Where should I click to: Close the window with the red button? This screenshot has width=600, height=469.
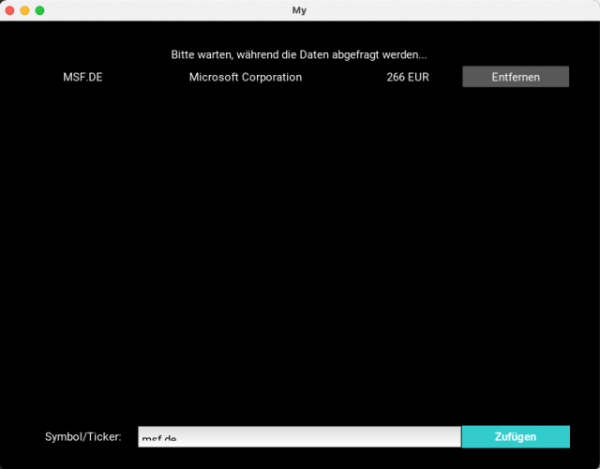(10, 10)
